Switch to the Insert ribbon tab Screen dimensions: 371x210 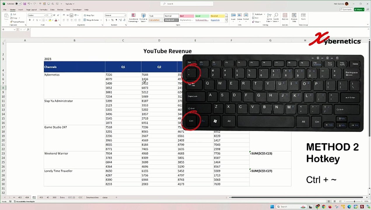pos(20,10)
